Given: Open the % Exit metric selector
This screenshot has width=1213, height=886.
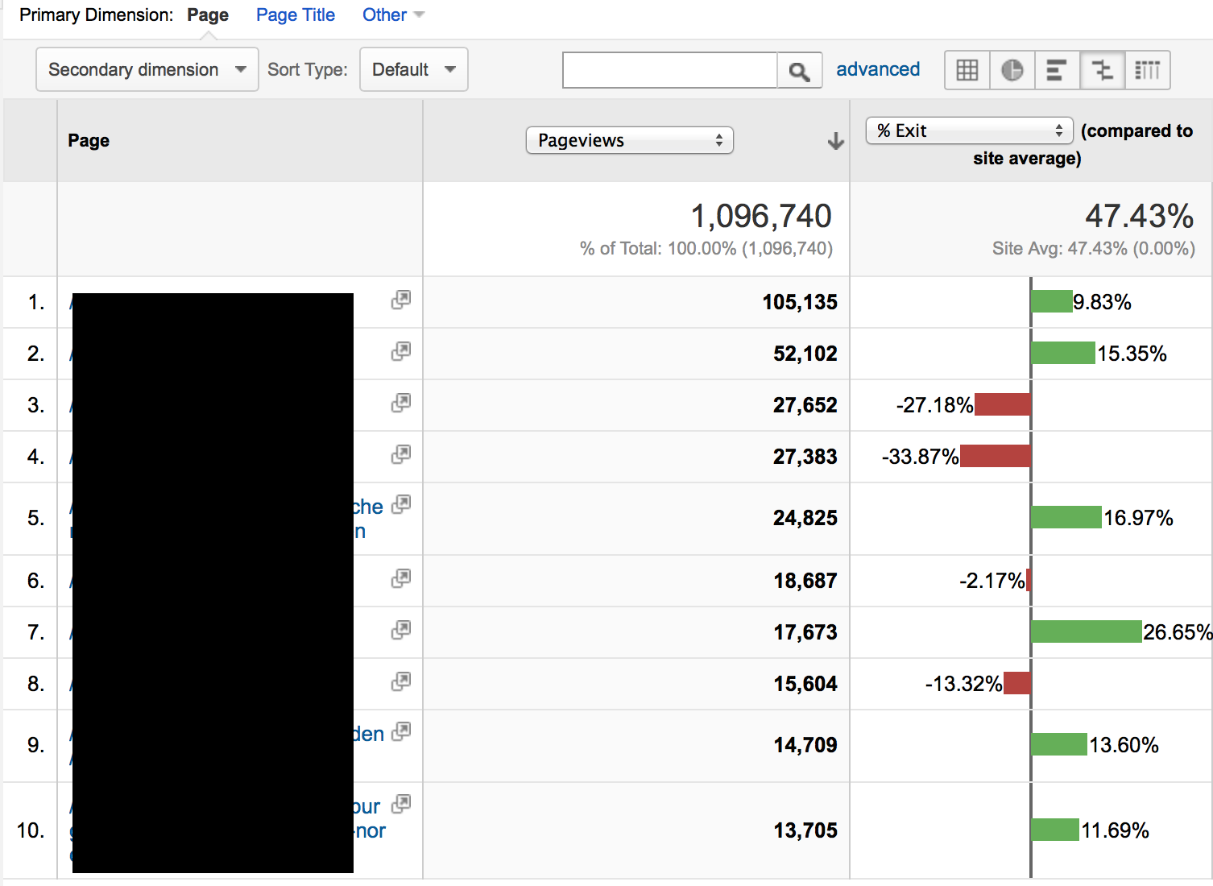Looking at the screenshot, I should pyautogui.click(x=970, y=130).
